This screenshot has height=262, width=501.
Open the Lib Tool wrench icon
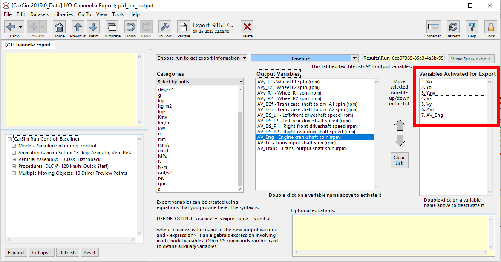(164, 27)
